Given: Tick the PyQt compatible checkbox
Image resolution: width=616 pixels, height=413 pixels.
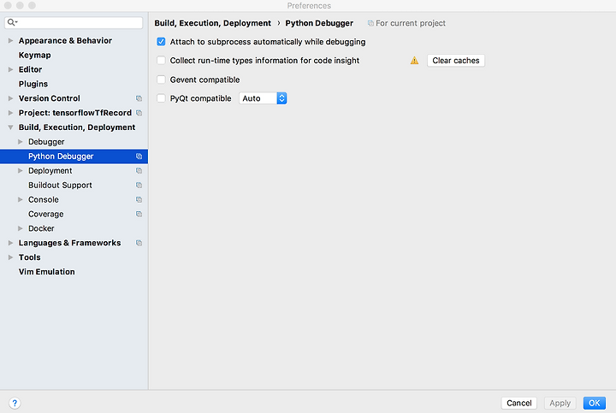Looking at the screenshot, I should click(161, 98).
